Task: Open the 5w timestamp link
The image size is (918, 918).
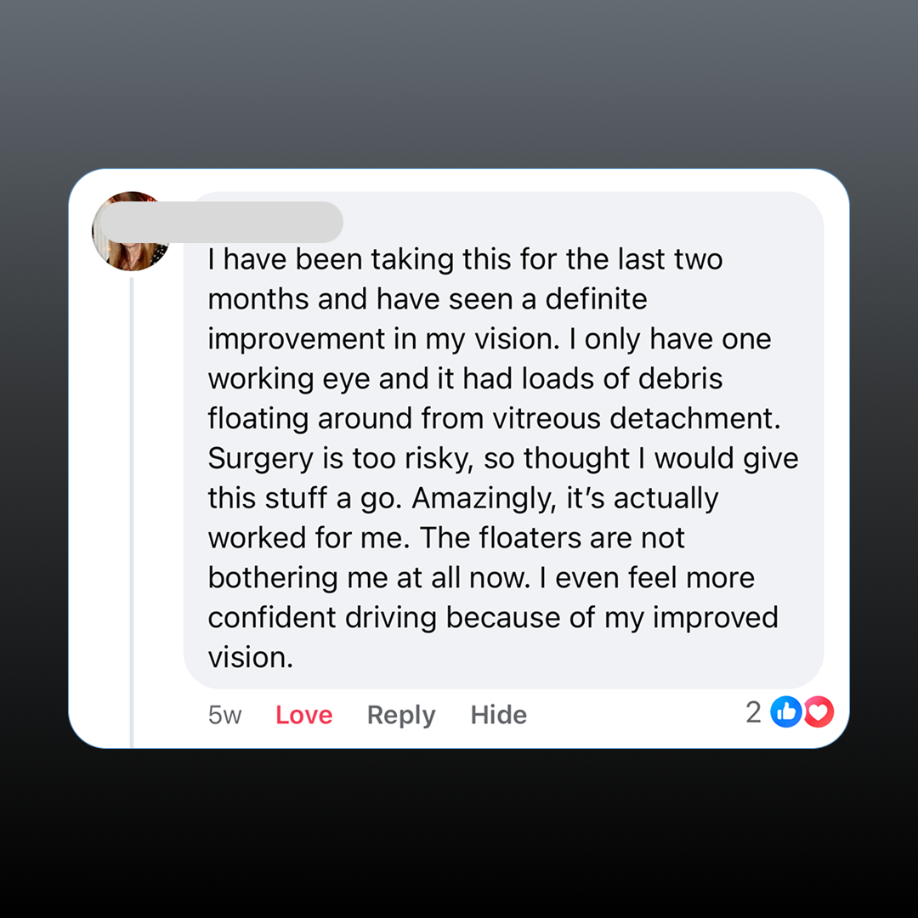Action: coord(224,715)
